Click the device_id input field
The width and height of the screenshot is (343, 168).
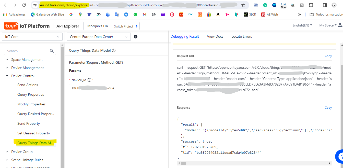pyautogui.click(x=116, y=88)
